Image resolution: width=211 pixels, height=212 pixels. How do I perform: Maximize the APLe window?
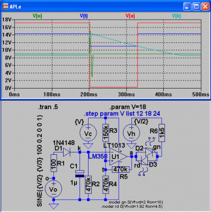pyautogui.click(x=196, y=7)
